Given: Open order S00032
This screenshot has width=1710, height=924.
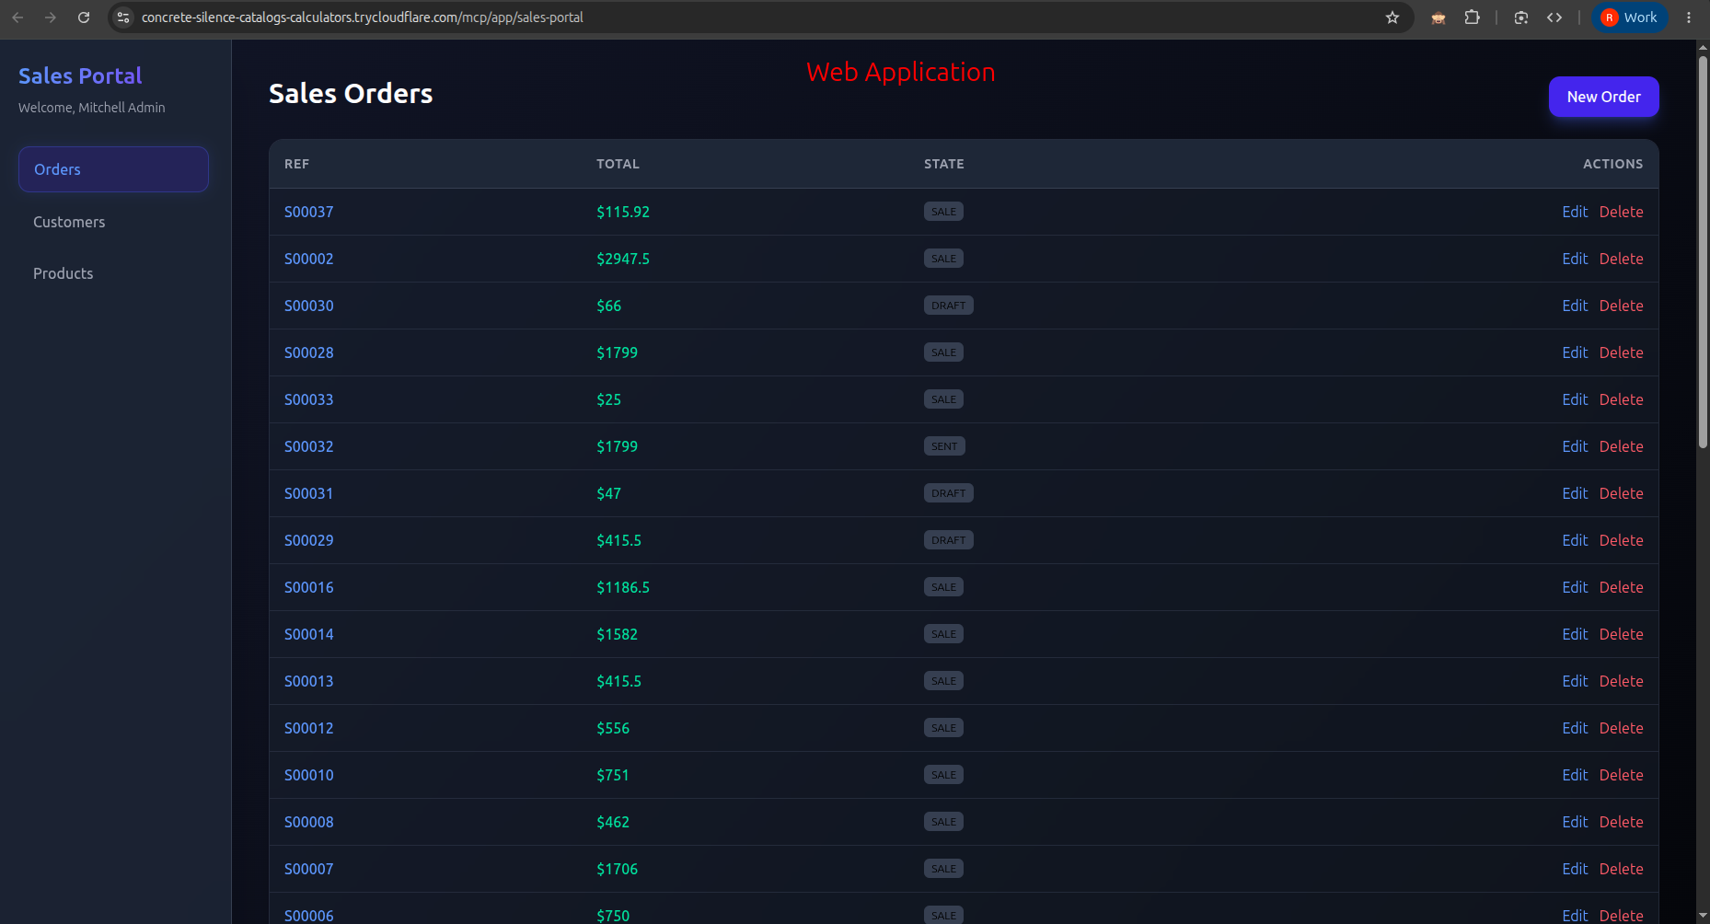Looking at the screenshot, I should pos(308,446).
